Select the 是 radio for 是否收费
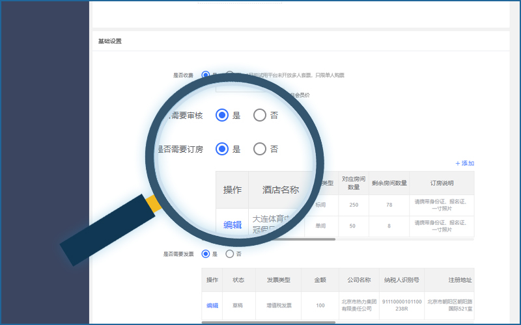Screen dimensions: 521x325 click(206, 75)
